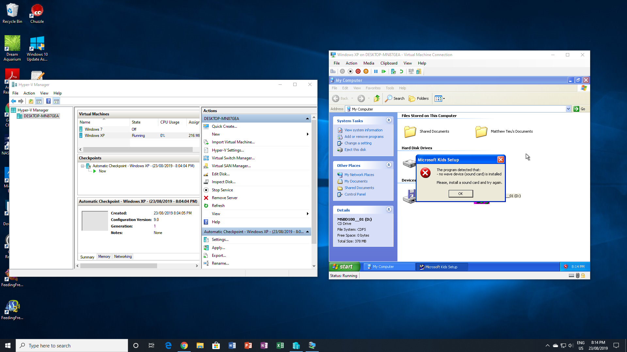Click the Name column header
This screenshot has width=627, height=352.
104,122
